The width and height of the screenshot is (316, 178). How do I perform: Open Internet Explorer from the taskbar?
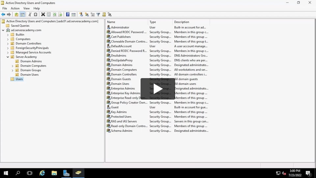click(x=42, y=173)
